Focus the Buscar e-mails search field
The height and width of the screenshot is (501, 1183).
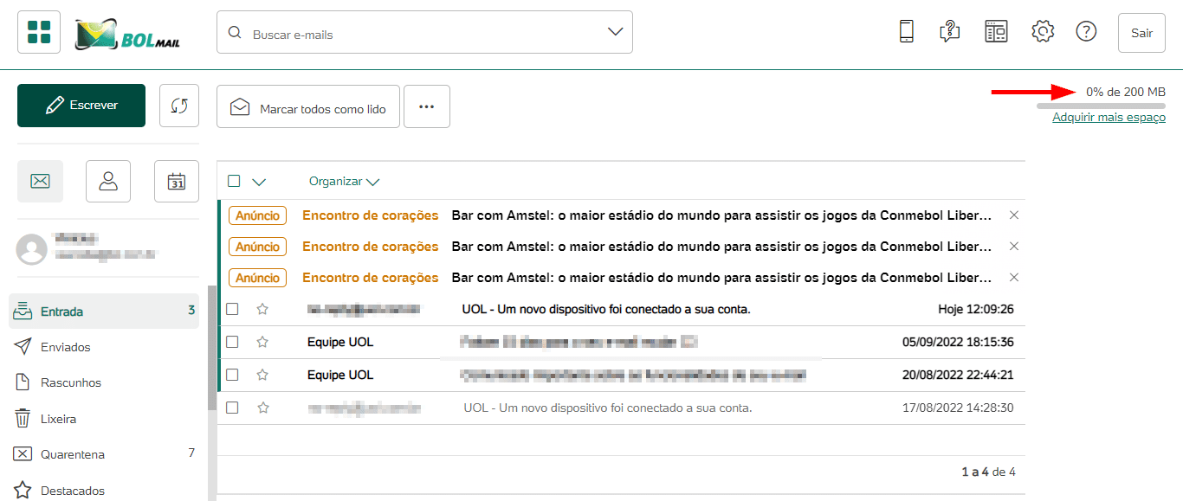424,32
